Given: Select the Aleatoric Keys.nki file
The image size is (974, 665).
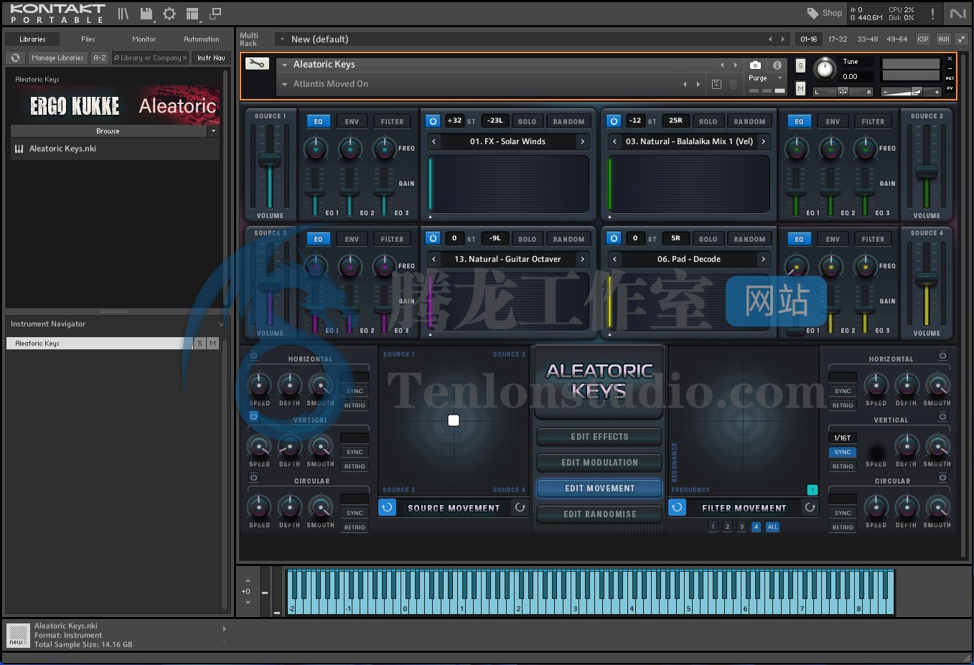Looking at the screenshot, I should 115,149.
